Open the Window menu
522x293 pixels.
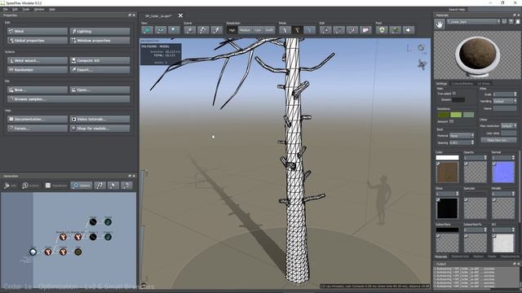[39, 9]
